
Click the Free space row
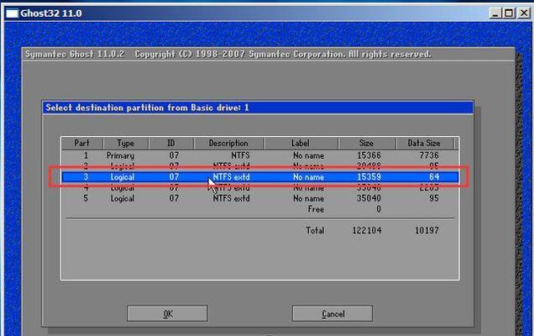coord(260,209)
